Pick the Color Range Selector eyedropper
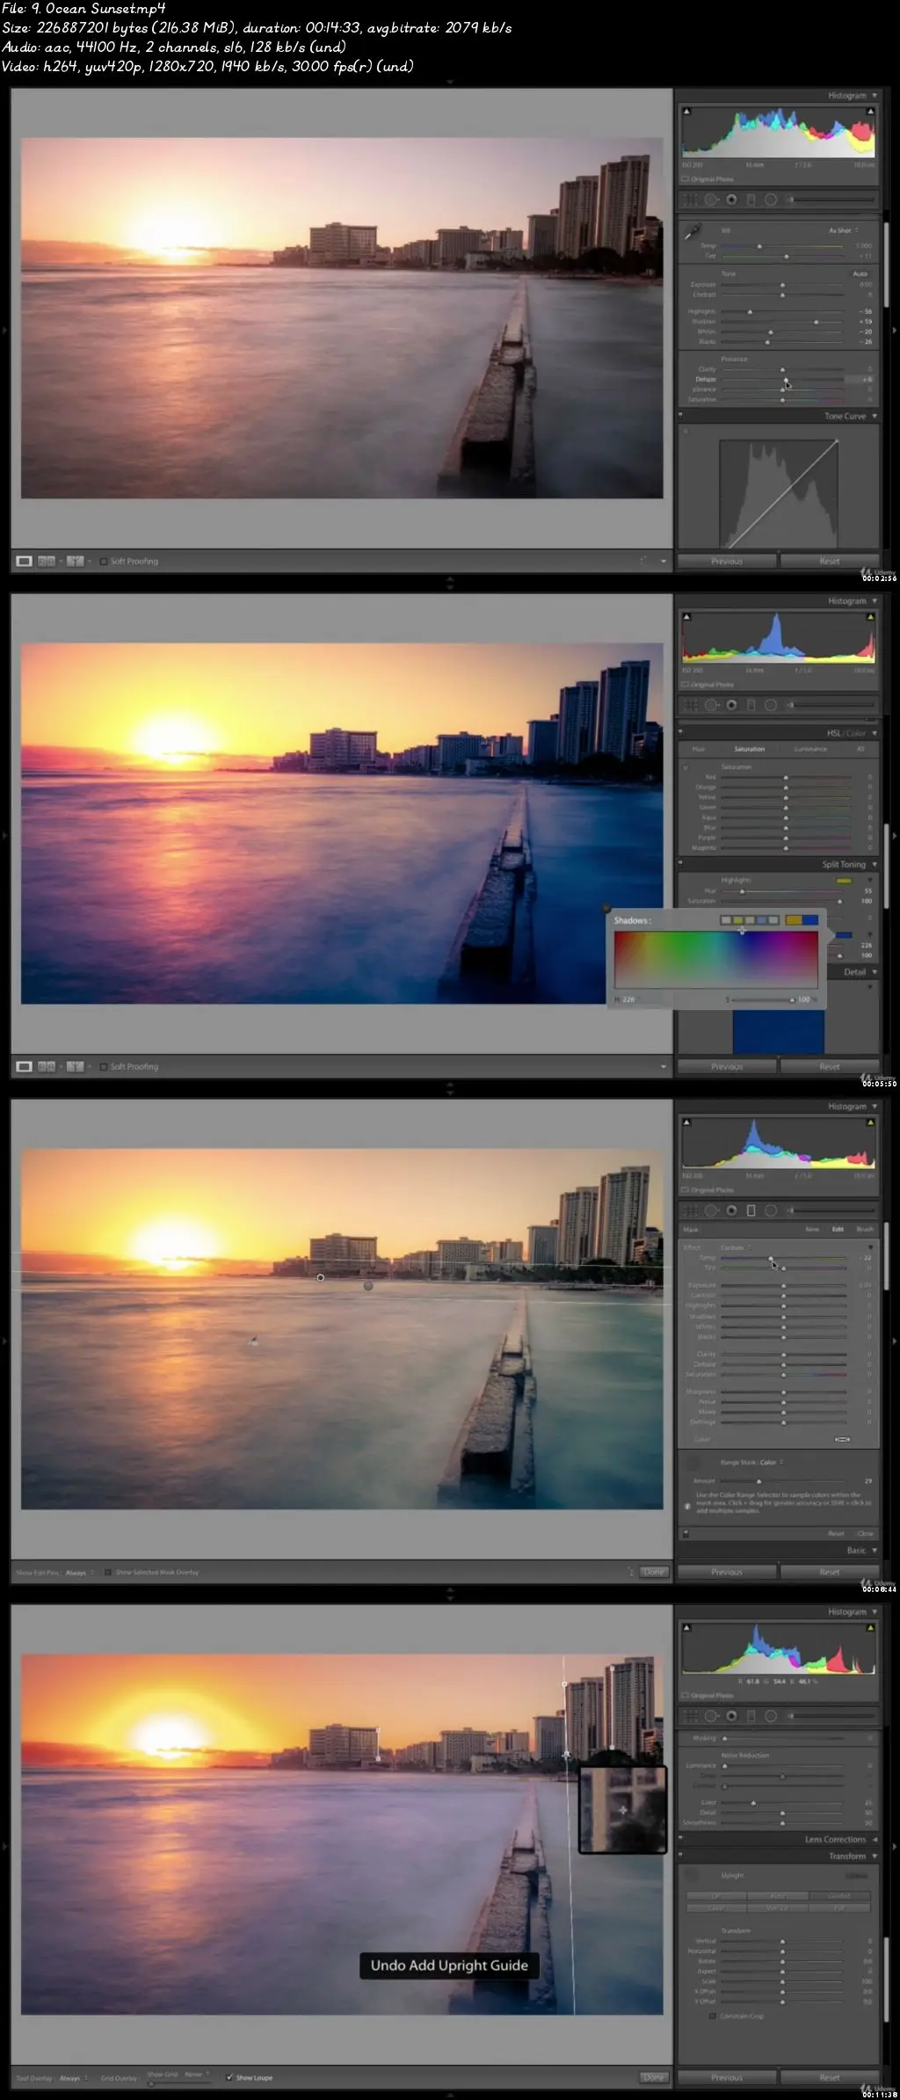This screenshot has height=2100, width=900. [x=694, y=1464]
